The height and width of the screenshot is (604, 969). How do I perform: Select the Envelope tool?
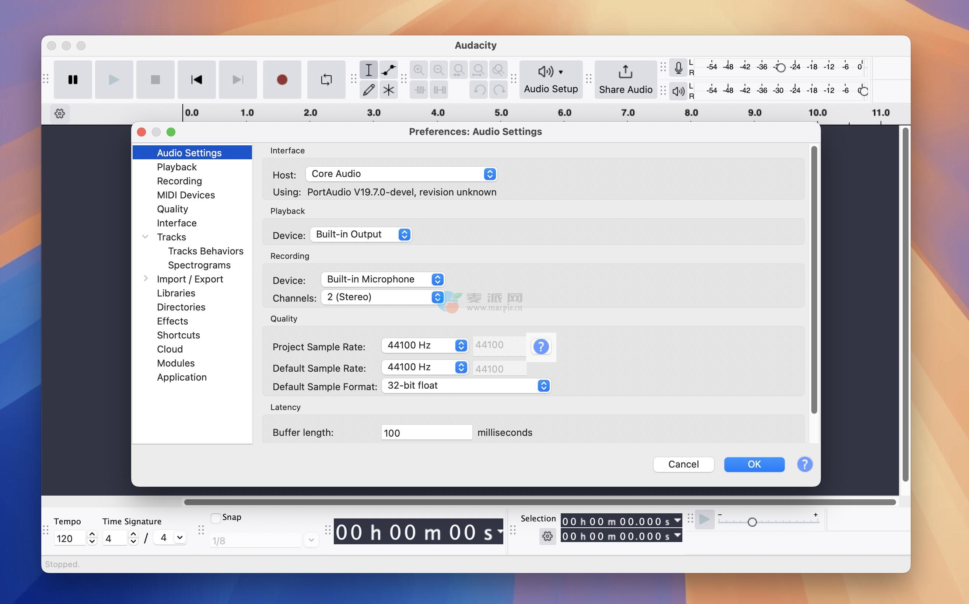coord(388,70)
